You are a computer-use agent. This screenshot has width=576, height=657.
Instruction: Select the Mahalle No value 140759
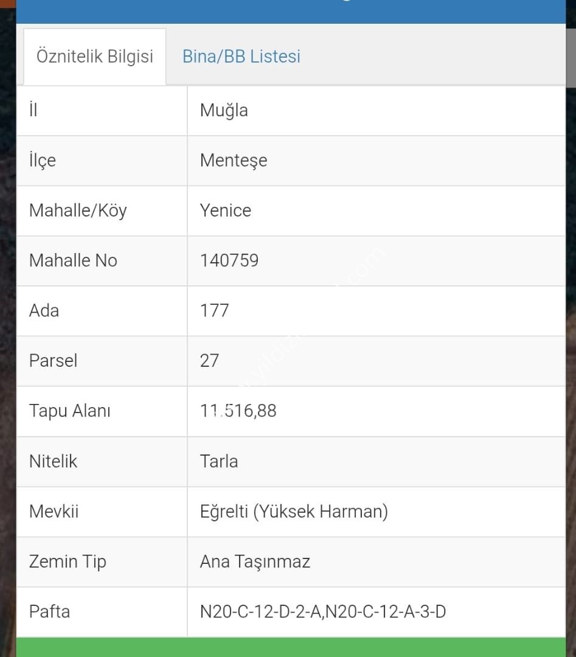pos(229,260)
